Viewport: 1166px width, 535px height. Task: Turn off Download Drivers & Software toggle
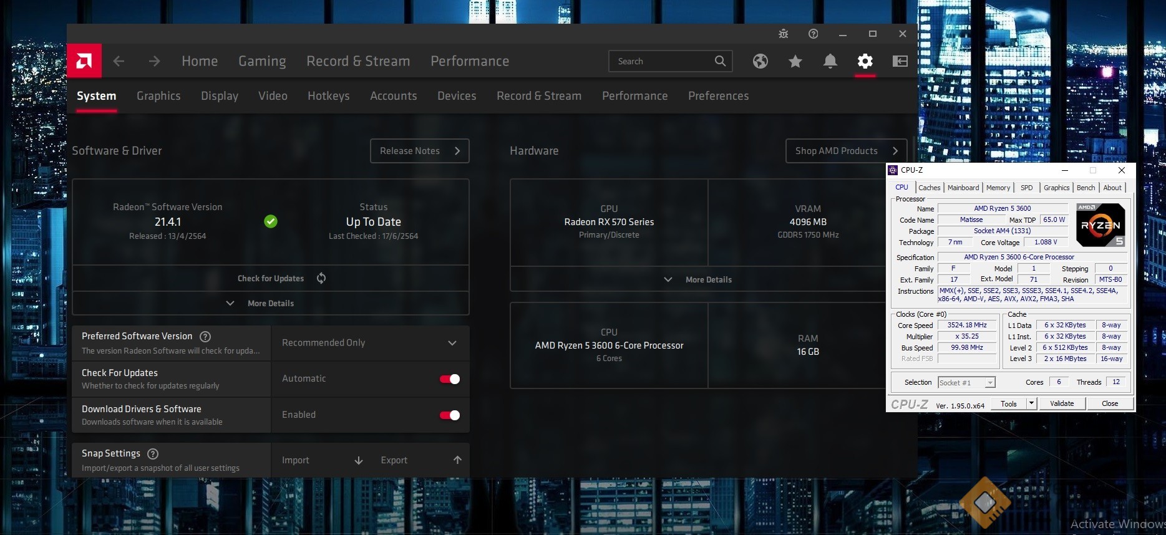coord(450,415)
